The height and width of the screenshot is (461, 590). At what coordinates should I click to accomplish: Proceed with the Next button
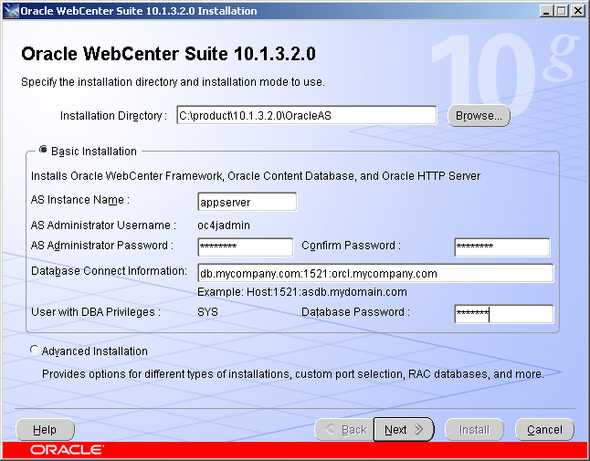click(x=404, y=429)
